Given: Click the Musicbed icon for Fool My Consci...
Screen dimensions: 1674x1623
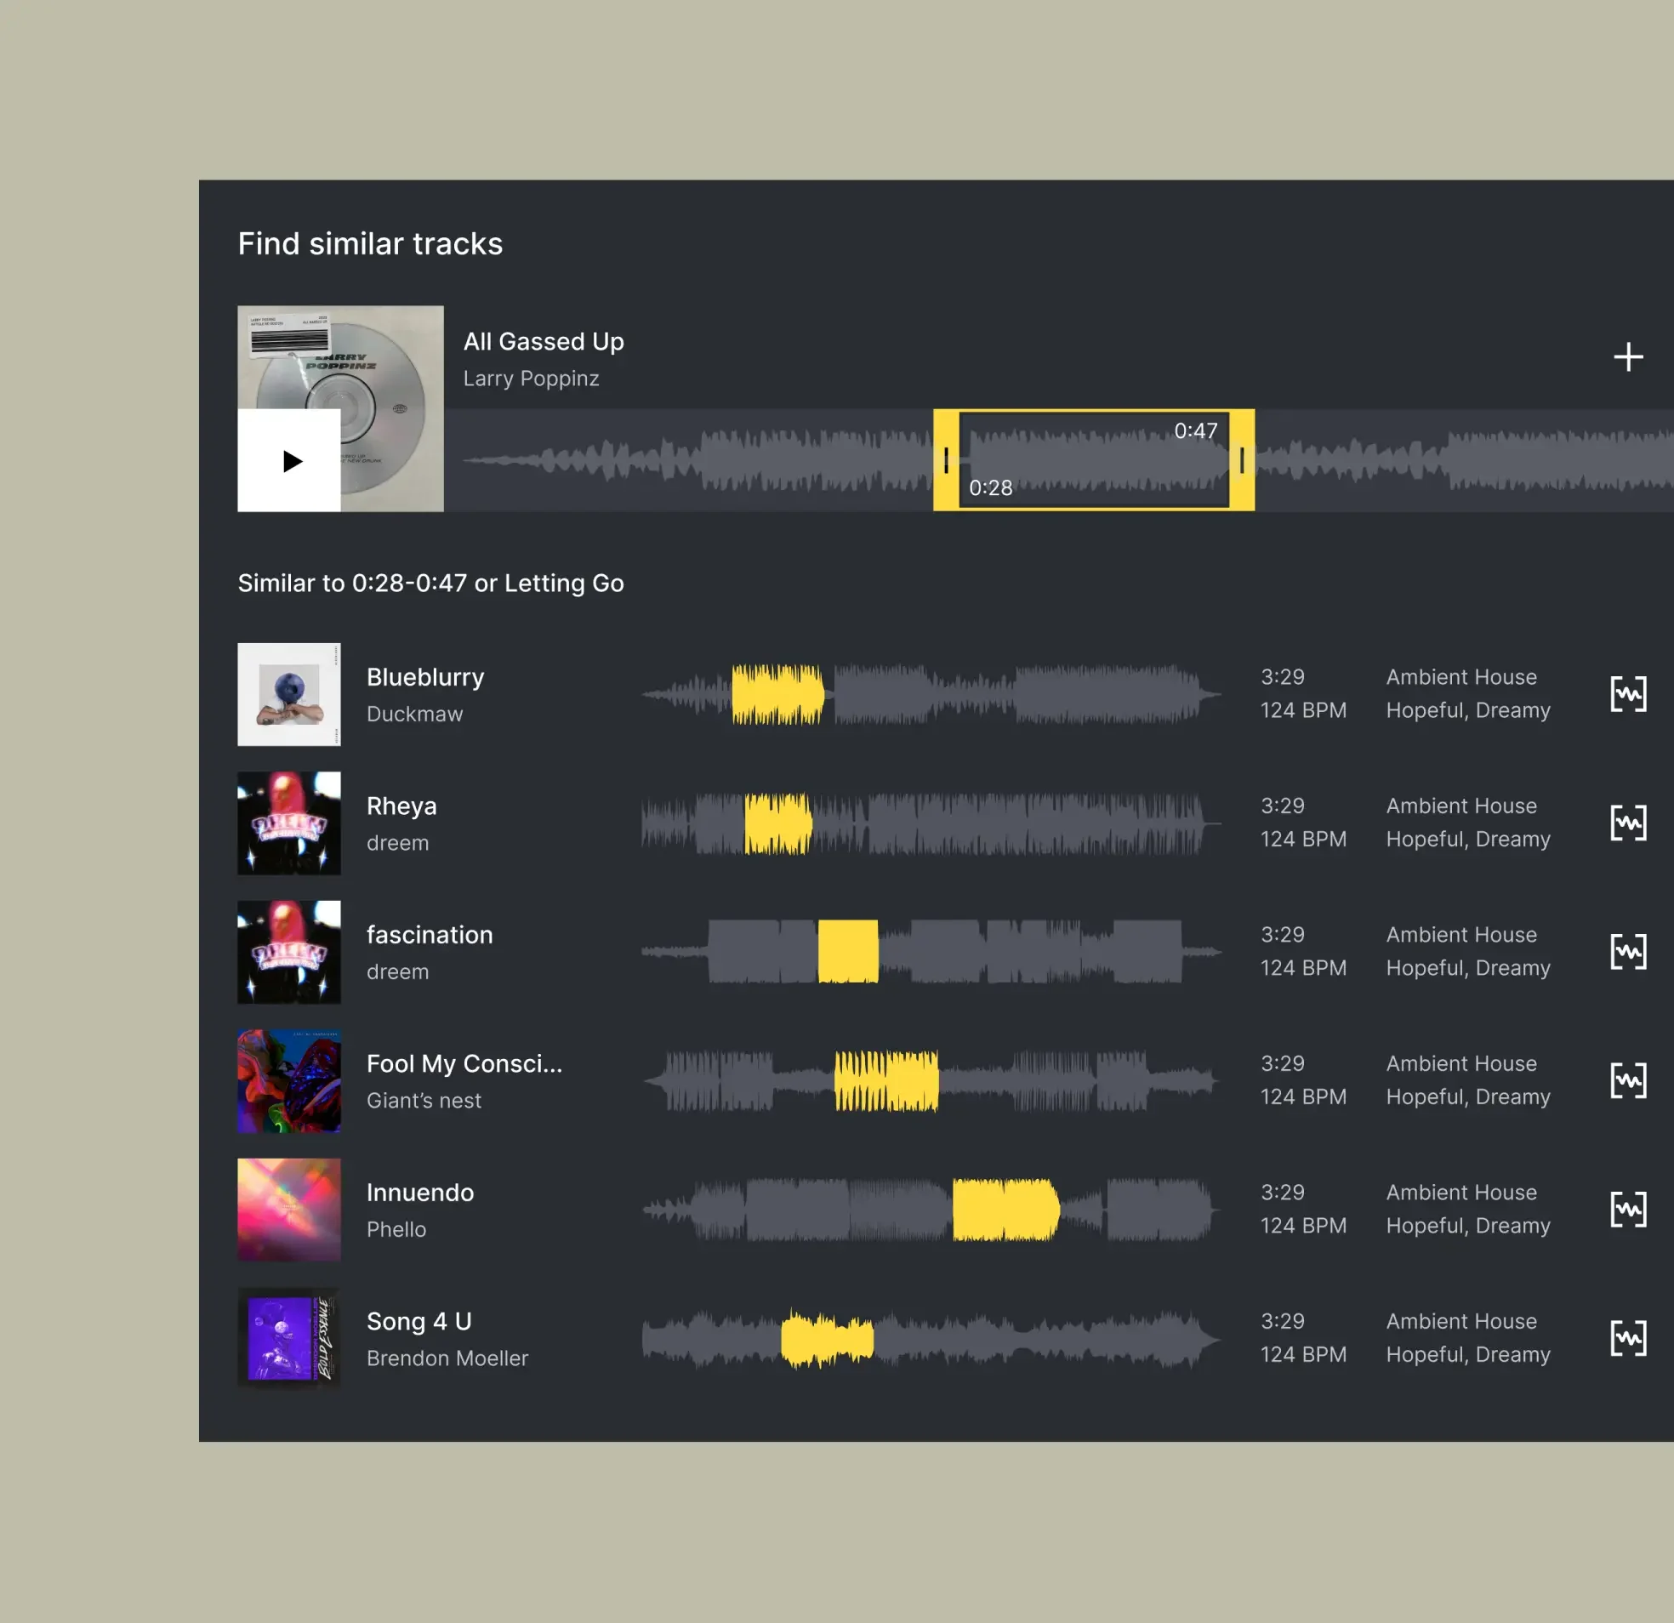Looking at the screenshot, I should pos(1628,1079).
